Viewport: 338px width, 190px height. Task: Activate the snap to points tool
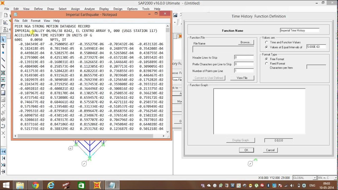[3, 151]
